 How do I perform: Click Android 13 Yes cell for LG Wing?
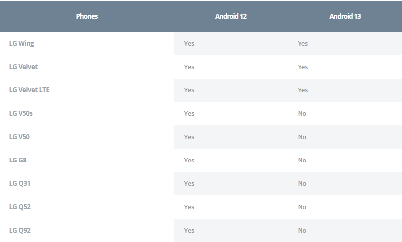[303, 43]
